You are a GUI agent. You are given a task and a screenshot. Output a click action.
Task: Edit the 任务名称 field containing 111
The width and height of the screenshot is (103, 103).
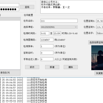pyautogui.click(x=59, y=21)
